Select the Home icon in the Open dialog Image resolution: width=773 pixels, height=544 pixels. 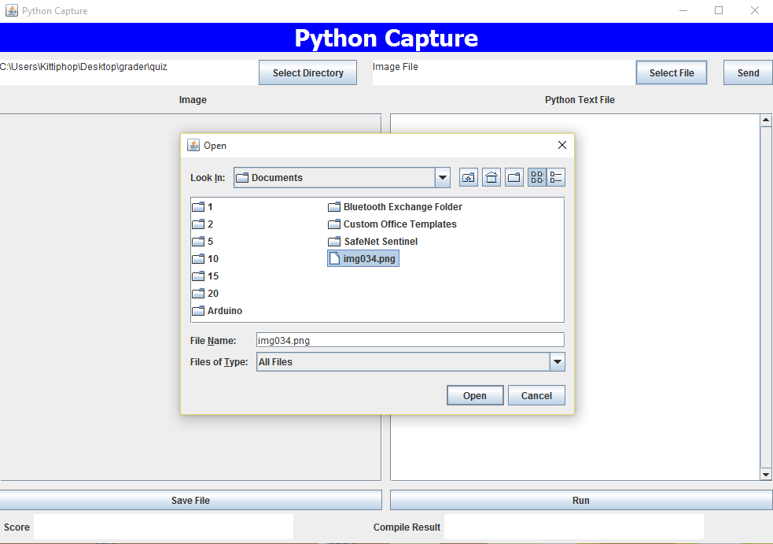(x=491, y=176)
